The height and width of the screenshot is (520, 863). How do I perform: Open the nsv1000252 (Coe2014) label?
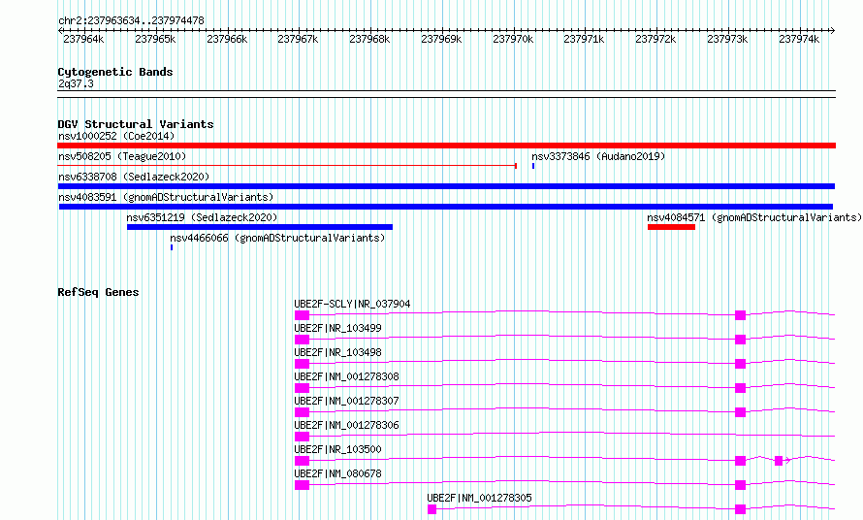click(116, 136)
